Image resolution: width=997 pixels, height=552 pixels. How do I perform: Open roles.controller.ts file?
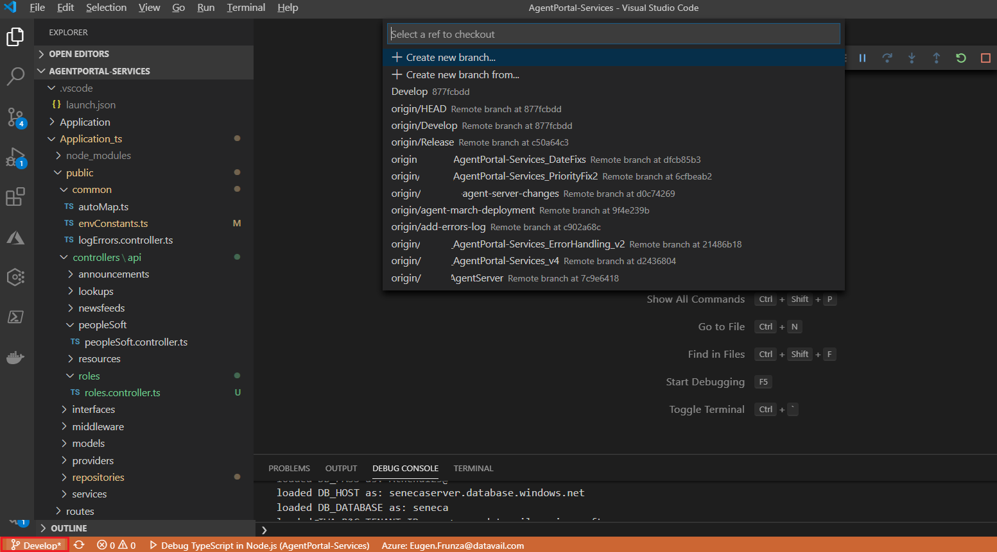point(144,392)
